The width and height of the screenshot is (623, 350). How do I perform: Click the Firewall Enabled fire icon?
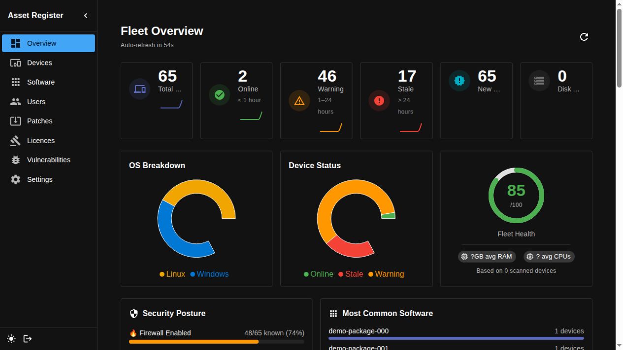(x=133, y=333)
